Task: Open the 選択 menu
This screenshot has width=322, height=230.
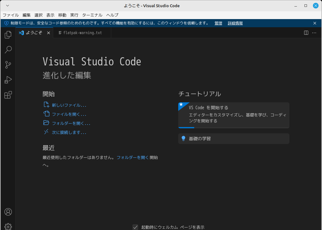Action: click(39, 15)
